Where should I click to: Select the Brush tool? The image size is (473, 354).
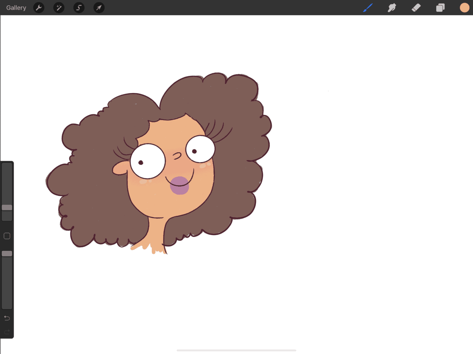(367, 8)
